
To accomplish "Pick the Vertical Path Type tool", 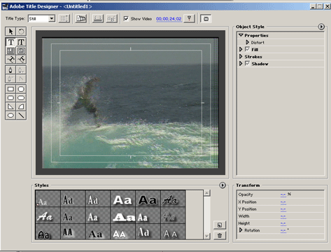I will tap(21, 59).
